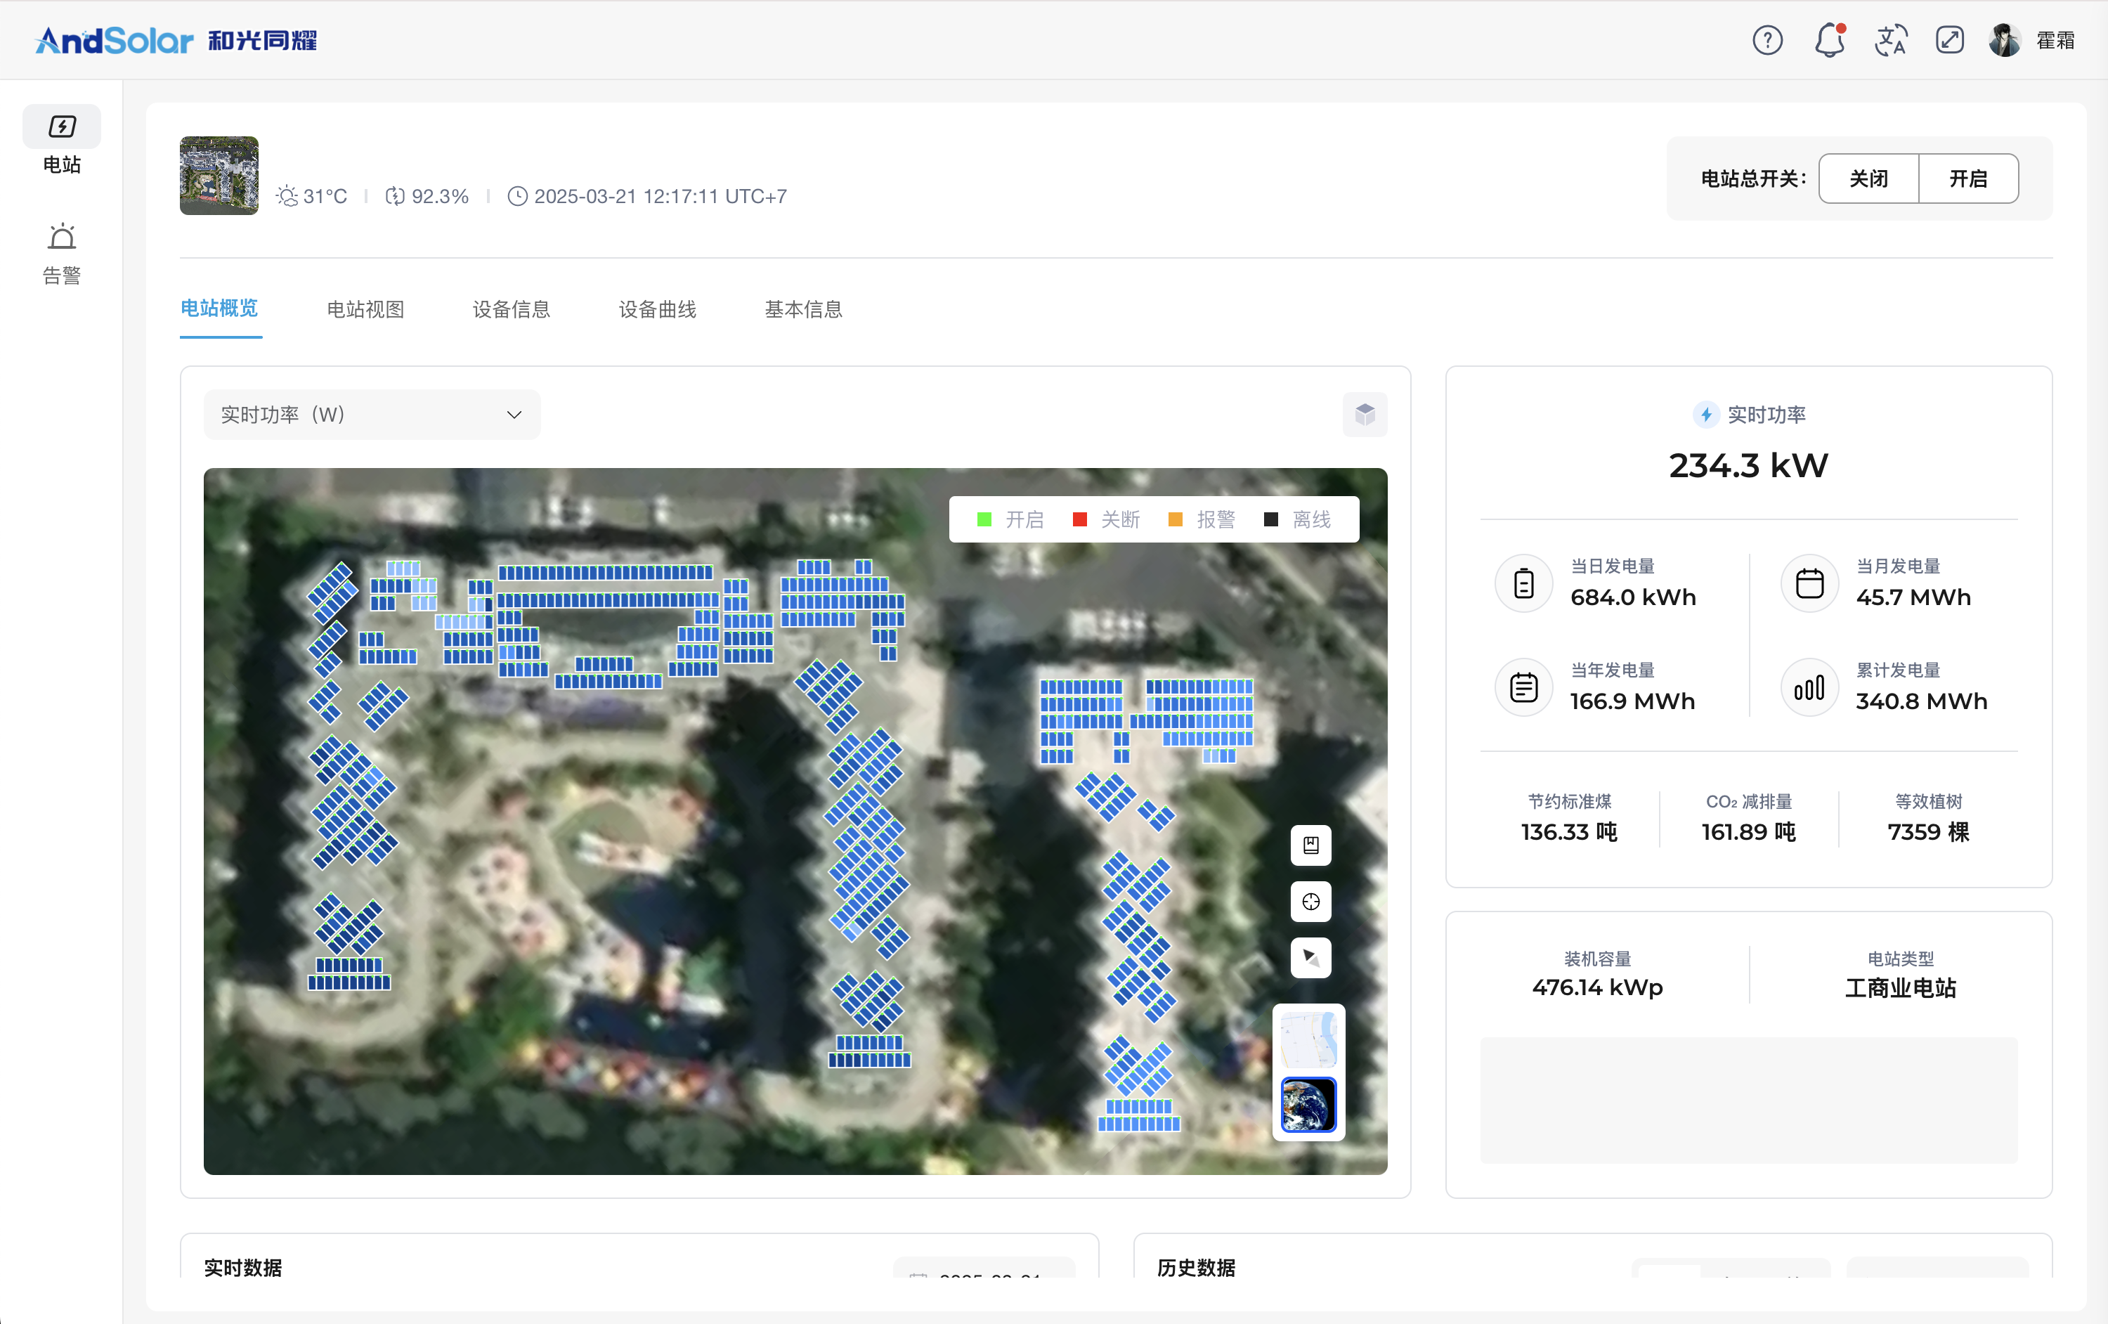2108x1324 pixels.
Task: Click the 684.0 kWh daily value
Action: (x=1634, y=597)
